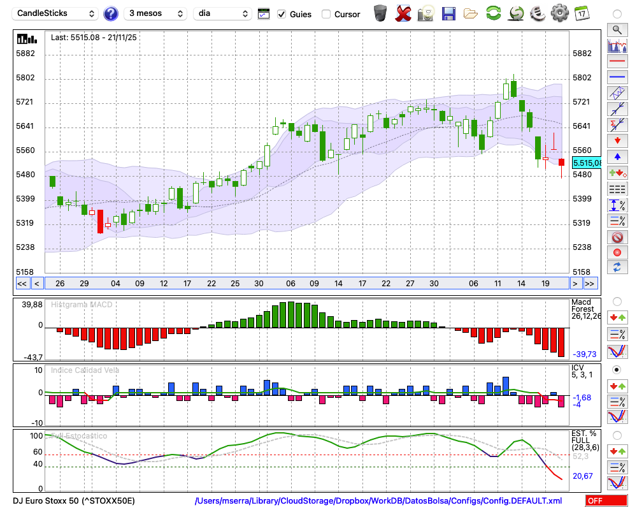The height and width of the screenshot is (510, 637).
Task: Click Estocastico panel lines percent icon
Action: click(x=617, y=467)
